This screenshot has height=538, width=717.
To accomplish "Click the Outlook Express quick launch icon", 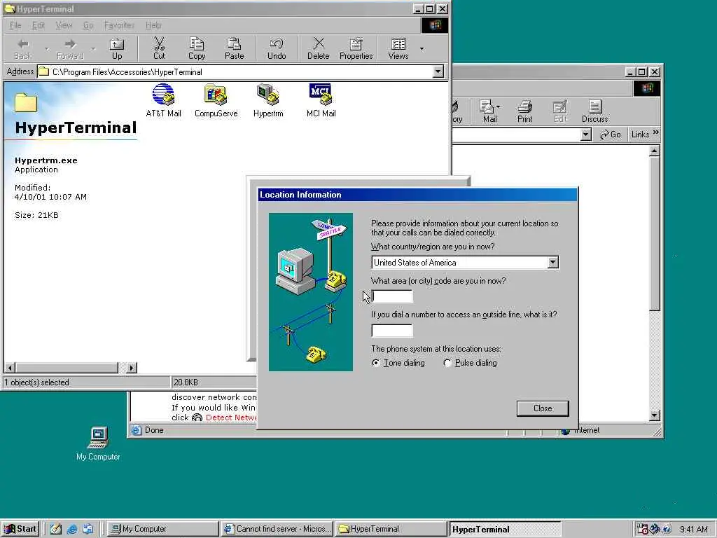I will pyautogui.click(x=88, y=530).
